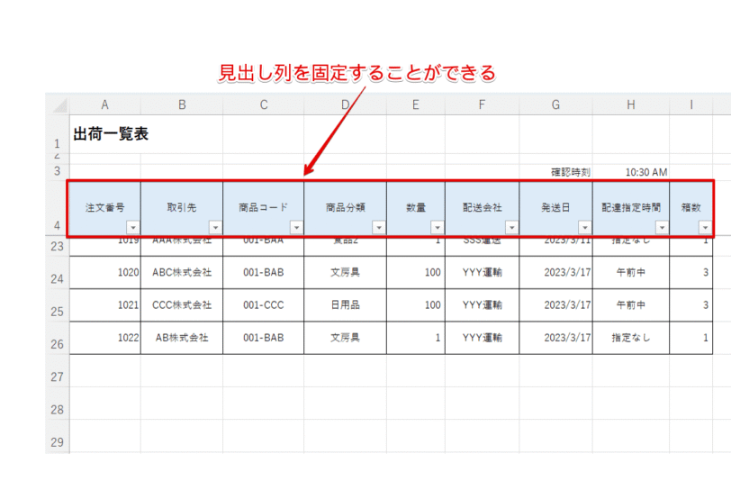The image size is (731, 499).
Task: Click the ABC株式会社 cell
Action: point(182,272)
